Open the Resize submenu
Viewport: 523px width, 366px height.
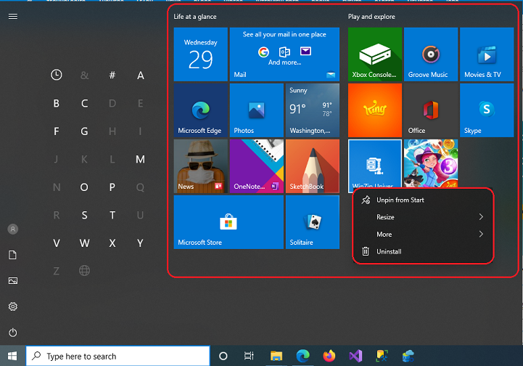click(x=423, y=217)
